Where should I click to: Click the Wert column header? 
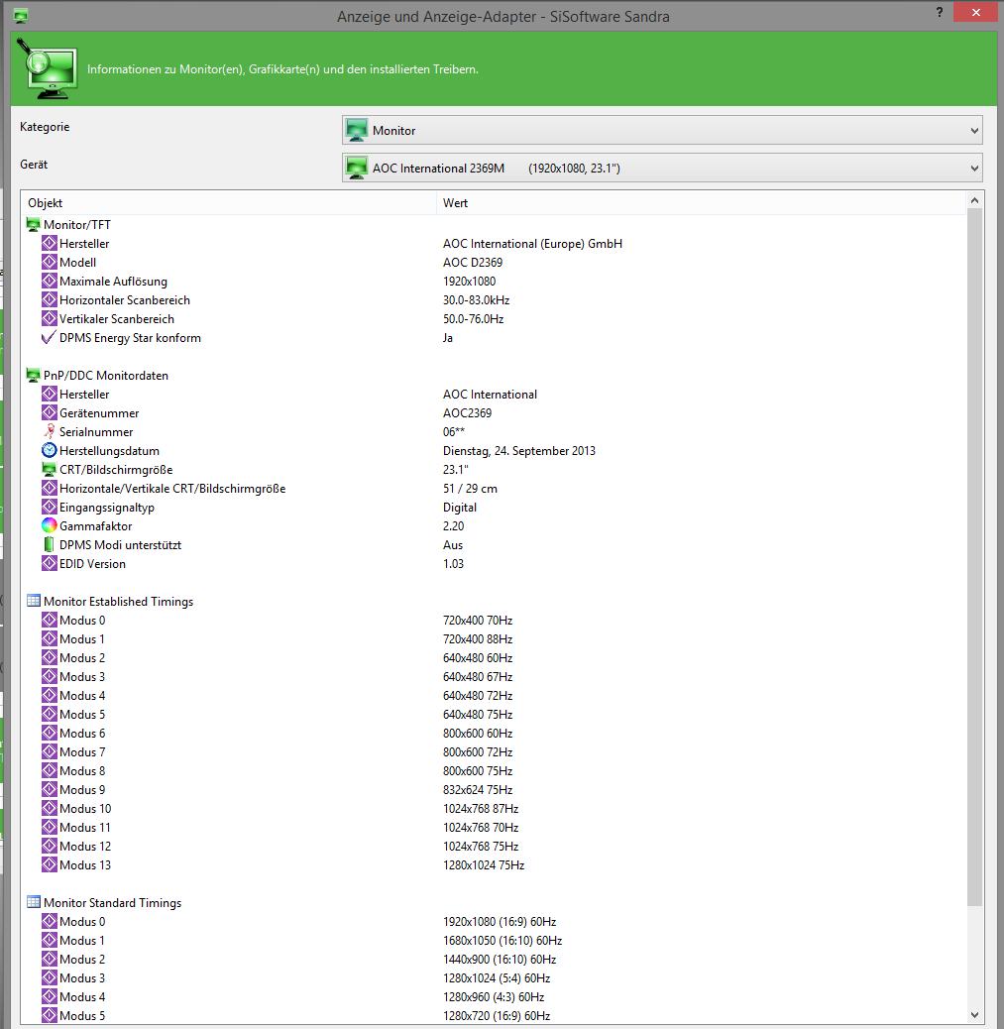[x=702, y=203]
